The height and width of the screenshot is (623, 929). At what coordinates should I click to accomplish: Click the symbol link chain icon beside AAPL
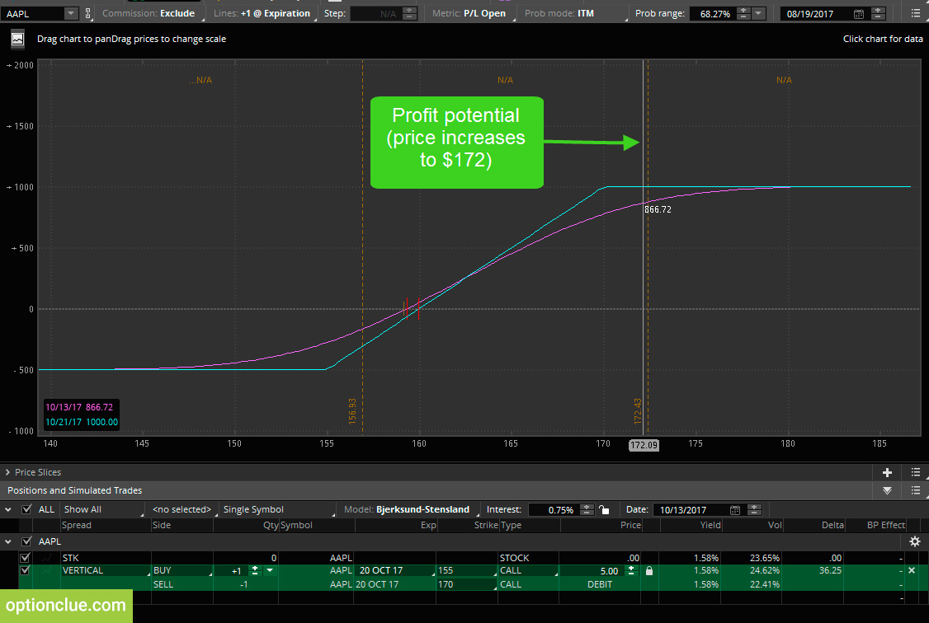(x=88, y=13)
